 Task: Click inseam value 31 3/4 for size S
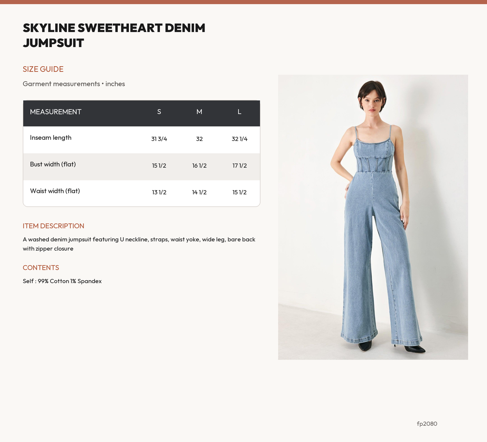[x=159, y=139]
